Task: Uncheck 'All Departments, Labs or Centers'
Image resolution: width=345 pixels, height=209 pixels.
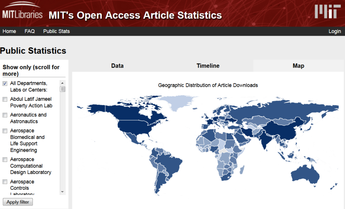Action: pyautogui.click(x=4, y=83)
